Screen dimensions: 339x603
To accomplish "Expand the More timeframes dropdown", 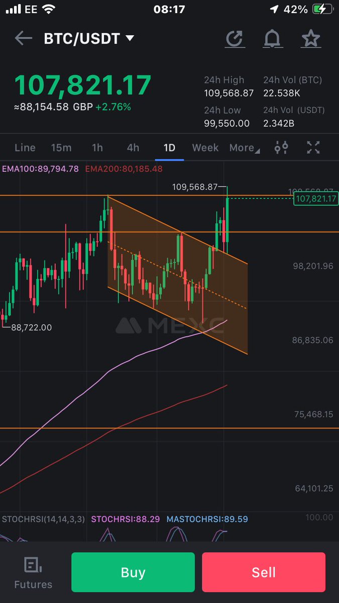I will pos(245,148).
